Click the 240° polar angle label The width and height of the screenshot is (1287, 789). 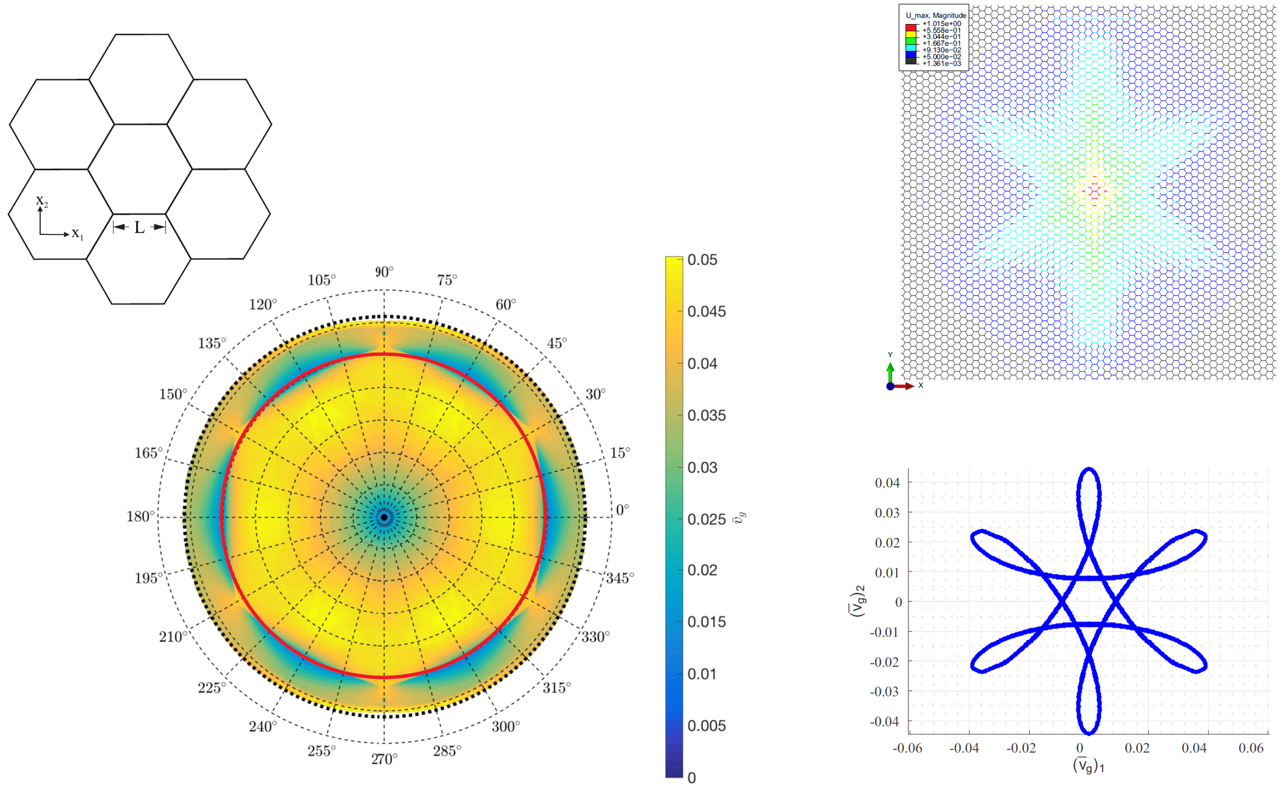(263, 727)
